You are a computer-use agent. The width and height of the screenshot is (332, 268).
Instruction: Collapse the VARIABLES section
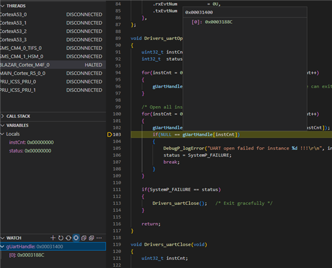click(2, 126)
